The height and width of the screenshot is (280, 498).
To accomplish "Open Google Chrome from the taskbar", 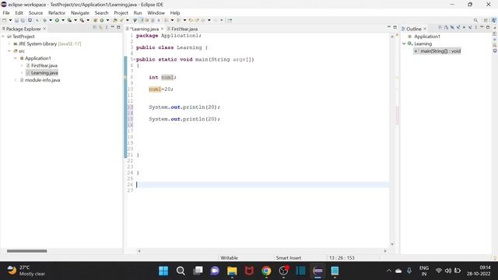I will point(266,271).
